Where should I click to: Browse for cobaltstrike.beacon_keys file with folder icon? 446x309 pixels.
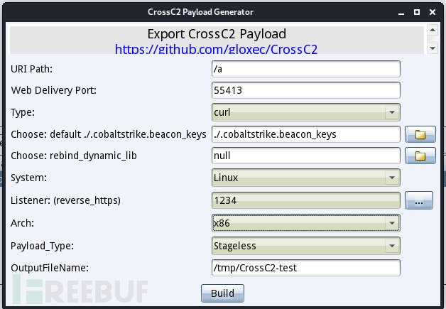click(419, 134)
